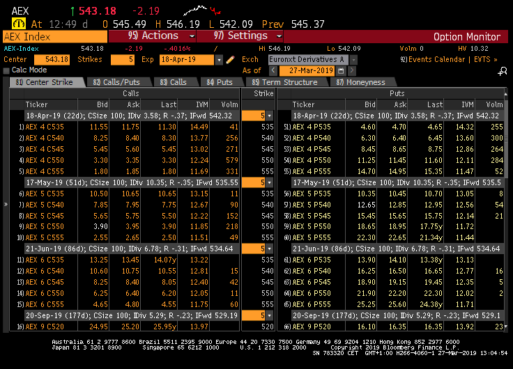This screenshot has width=513, height=369.
Task: Open strike count dropdown for 18-Apr-19 group
Action: click(x=269, y=116)
